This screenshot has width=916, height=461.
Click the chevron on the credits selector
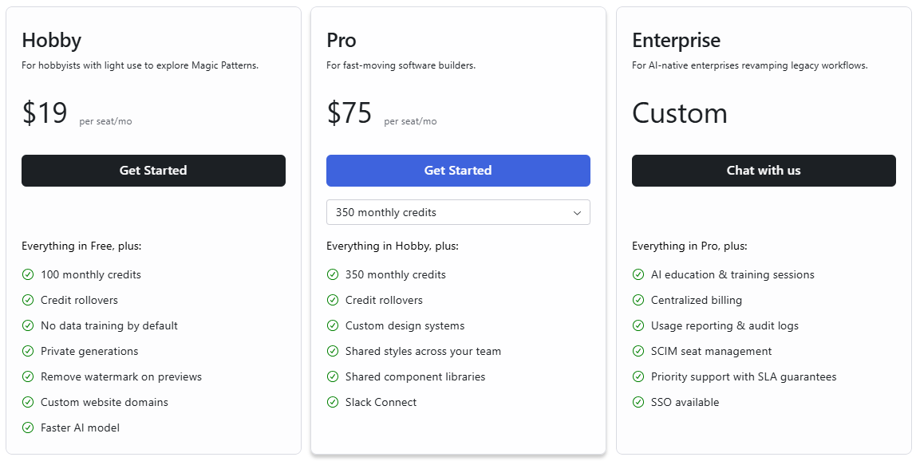(577, 212)
